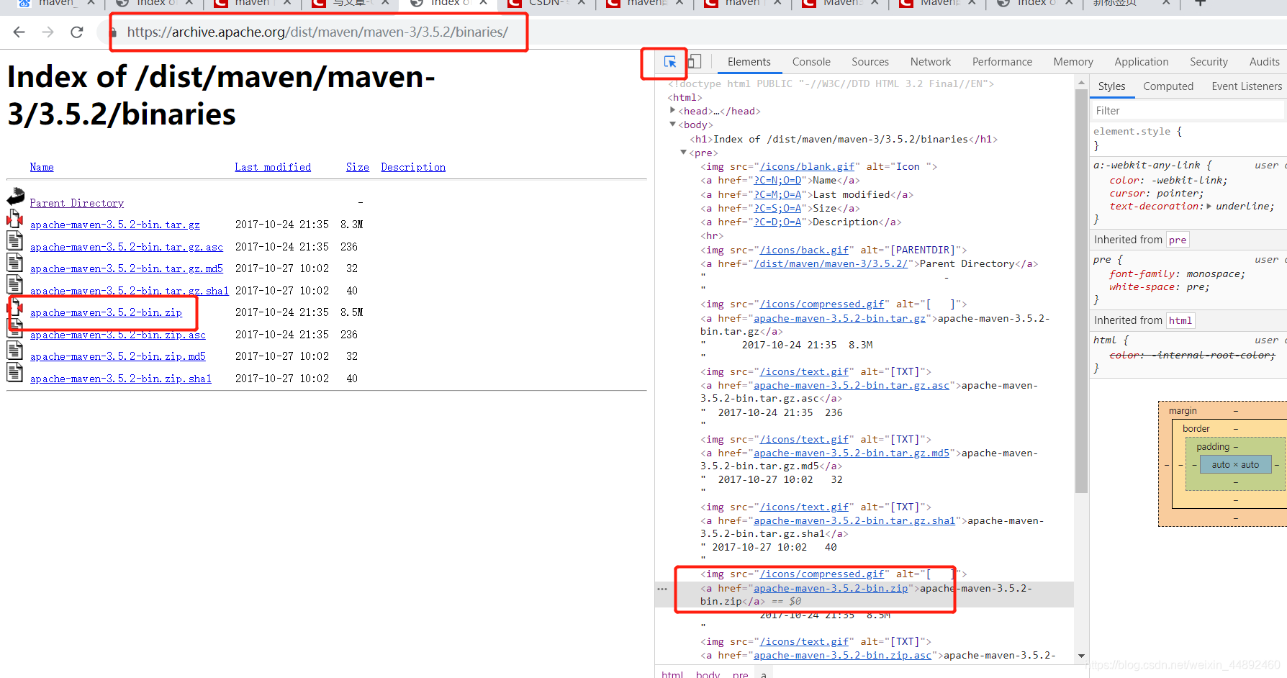Viewport: 1287px width, 678px height.
Task: Open apache-maven-3.5.2-bin.tar.gz.asc link
Action: [x=127, y=247]
